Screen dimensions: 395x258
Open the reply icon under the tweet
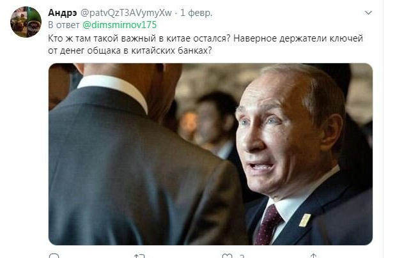point(54,256)
